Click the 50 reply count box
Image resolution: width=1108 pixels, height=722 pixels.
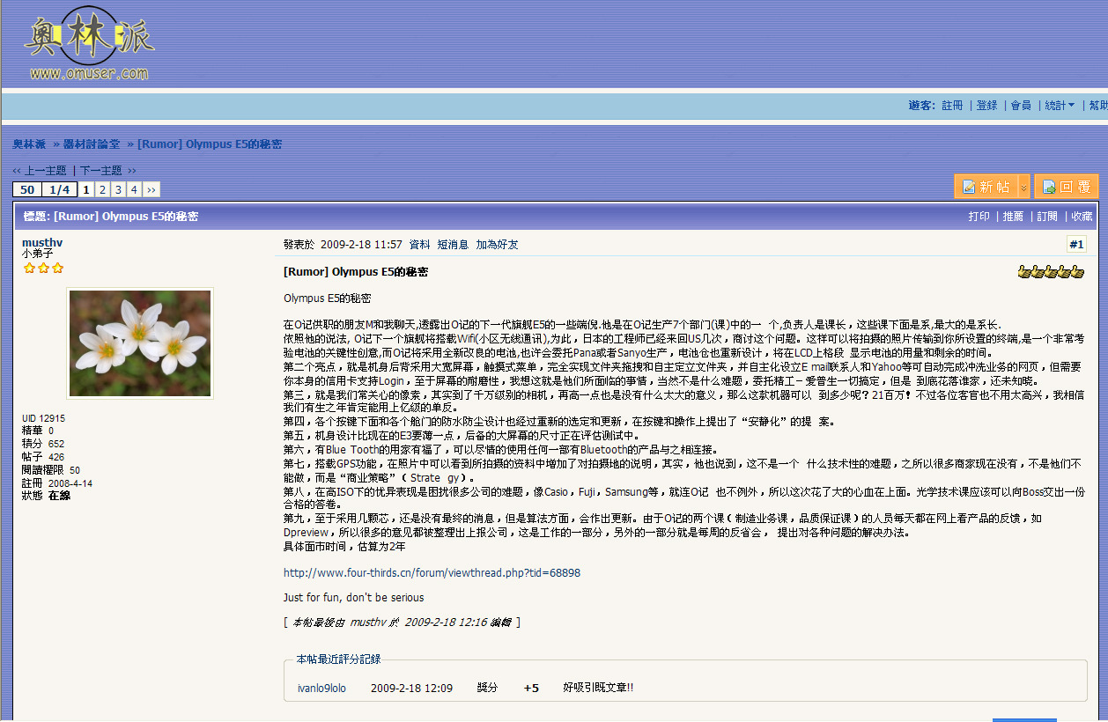coord(27,189)
